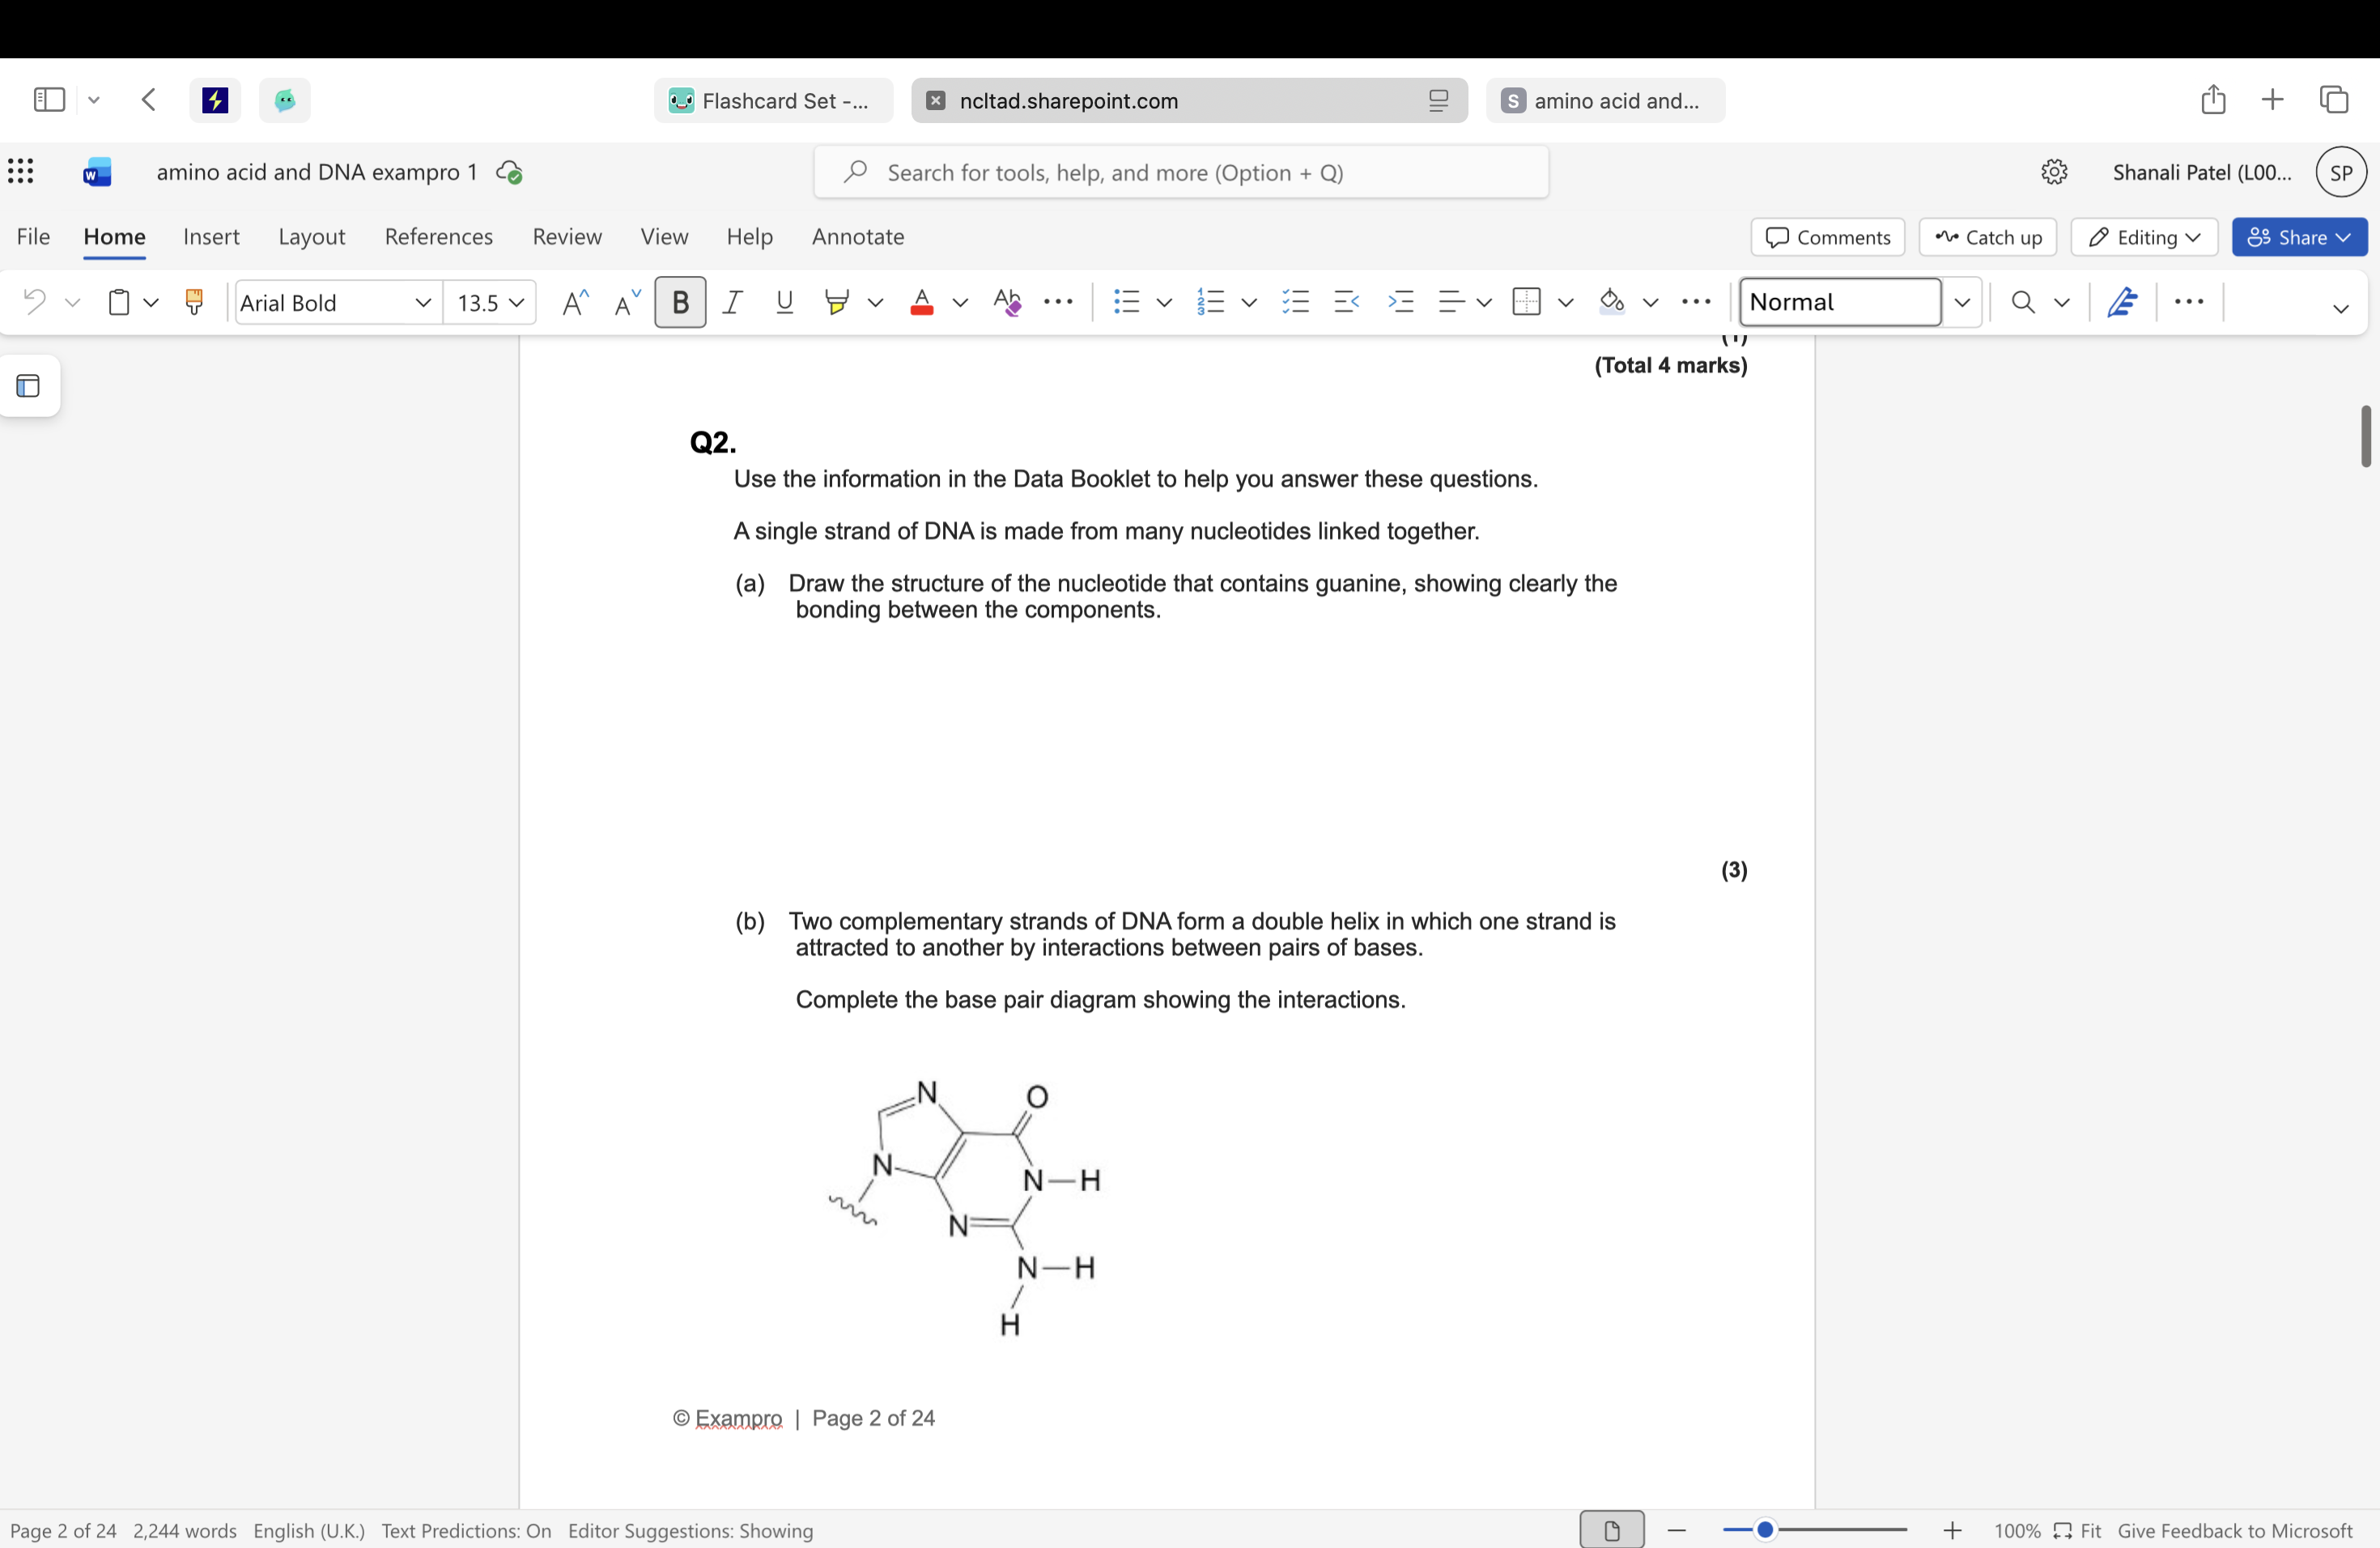Switch to the Annotate tab
This screenshot has width=2380, height=1548.
(x=858, y=236)
